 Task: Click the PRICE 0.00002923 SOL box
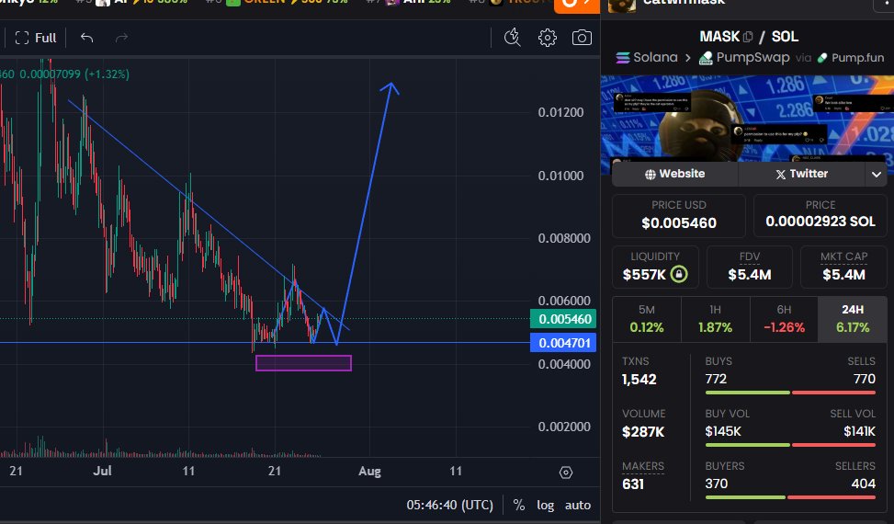820,216
